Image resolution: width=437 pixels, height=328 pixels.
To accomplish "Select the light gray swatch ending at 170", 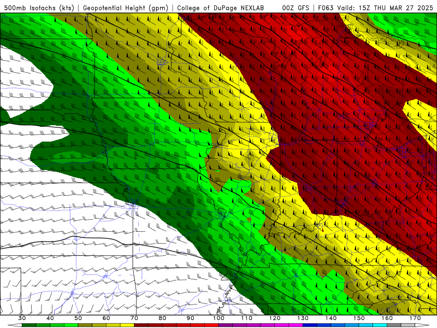I will (x=408, y=325).
